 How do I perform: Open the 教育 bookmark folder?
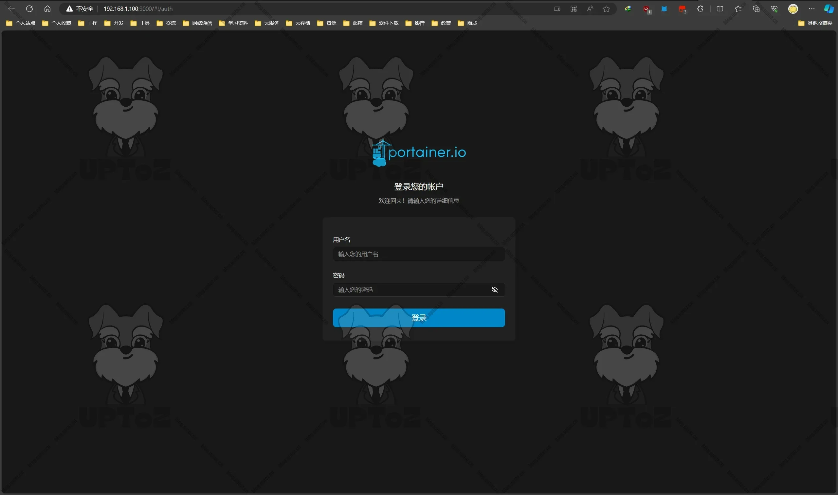pyautogui.click(x=441, y=23)
